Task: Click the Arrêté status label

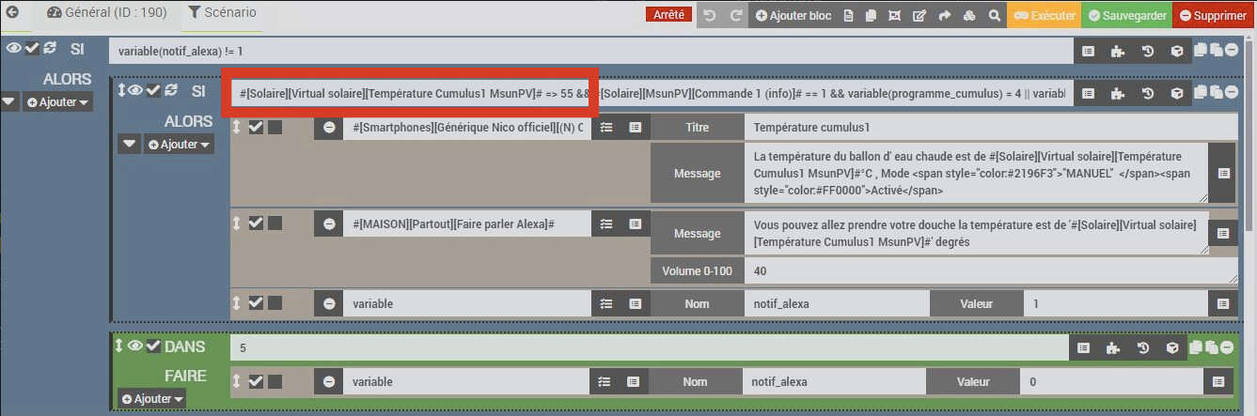Action: click(x=669, y=15)
